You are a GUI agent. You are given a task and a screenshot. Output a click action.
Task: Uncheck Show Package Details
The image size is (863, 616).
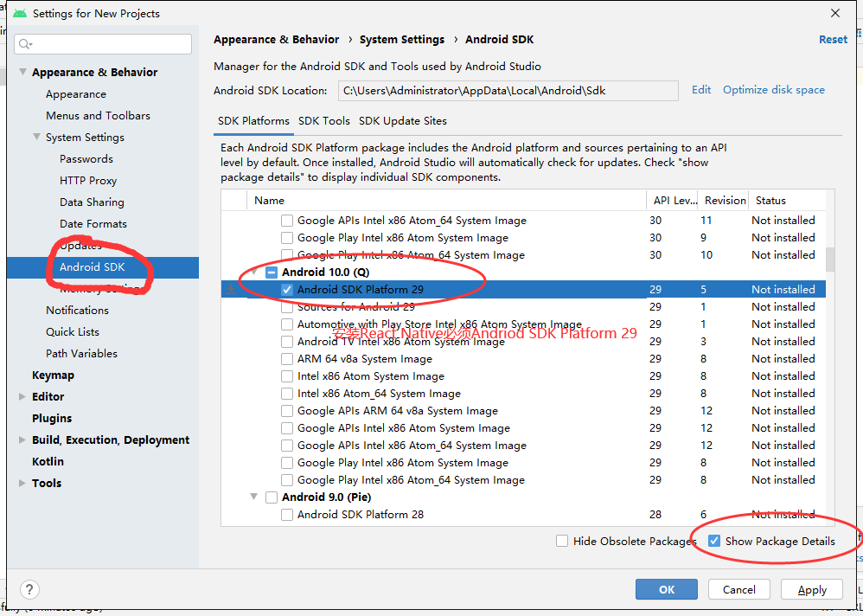[714, 541]
